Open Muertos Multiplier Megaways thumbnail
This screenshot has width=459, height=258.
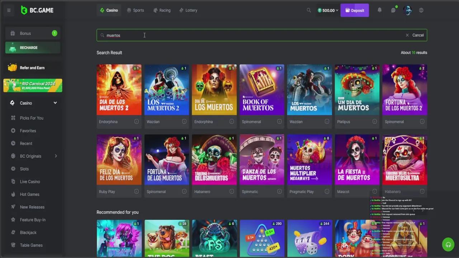coord(309,159)
